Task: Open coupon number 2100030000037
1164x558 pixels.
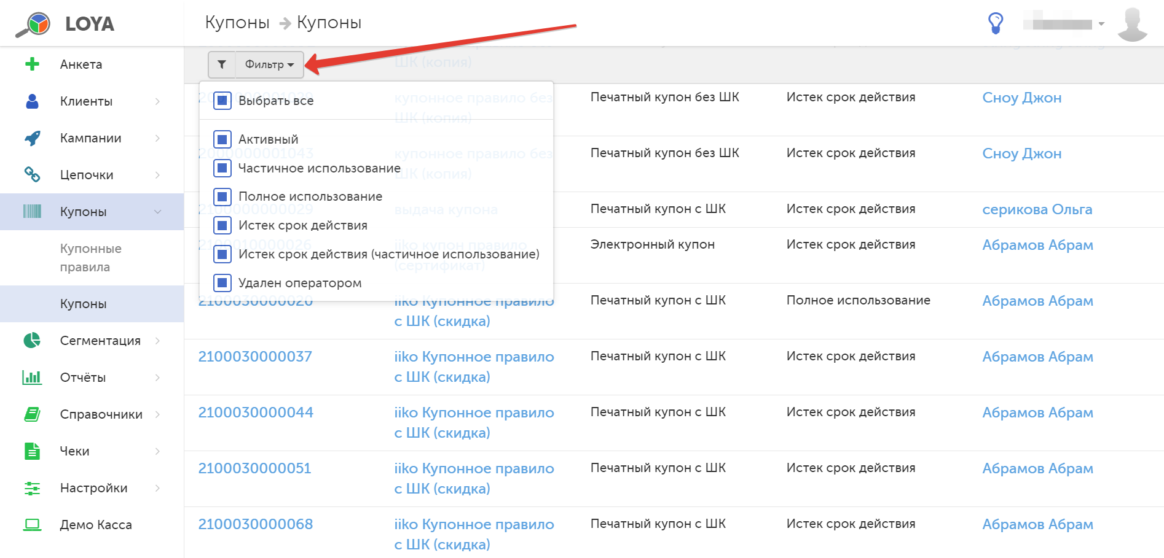Action: [255, 357]
